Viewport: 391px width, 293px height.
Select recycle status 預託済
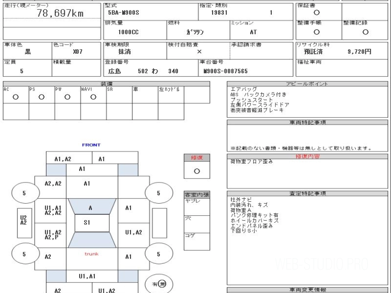coord(313,52)
